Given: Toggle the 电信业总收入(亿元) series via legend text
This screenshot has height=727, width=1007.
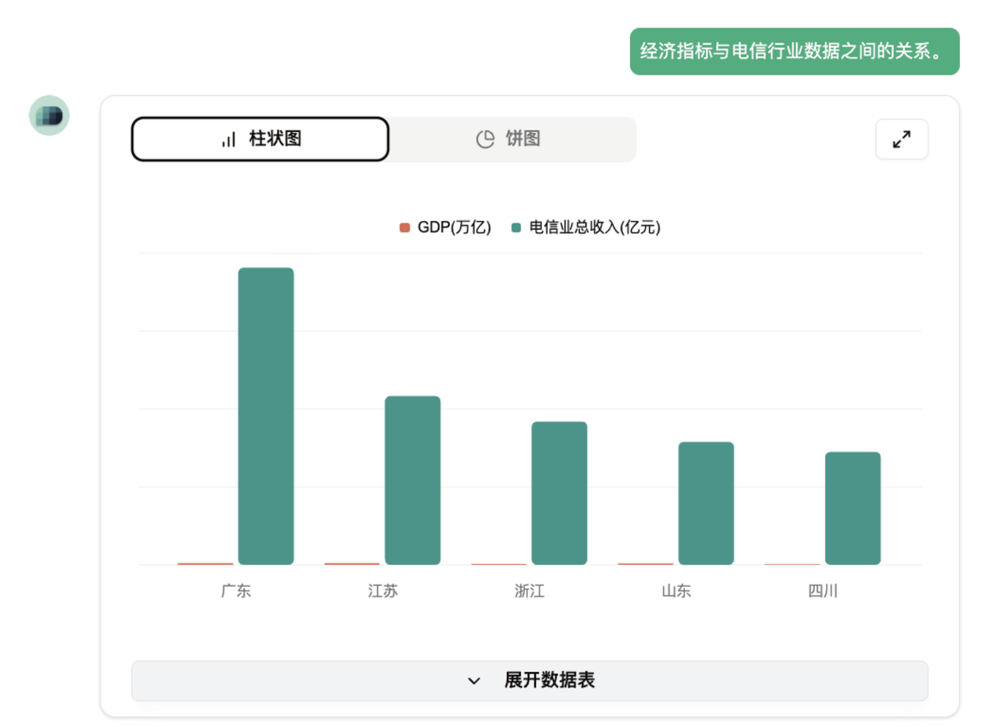Looking at the screenshot, I should pyautogui.click(x=594, y=227).
